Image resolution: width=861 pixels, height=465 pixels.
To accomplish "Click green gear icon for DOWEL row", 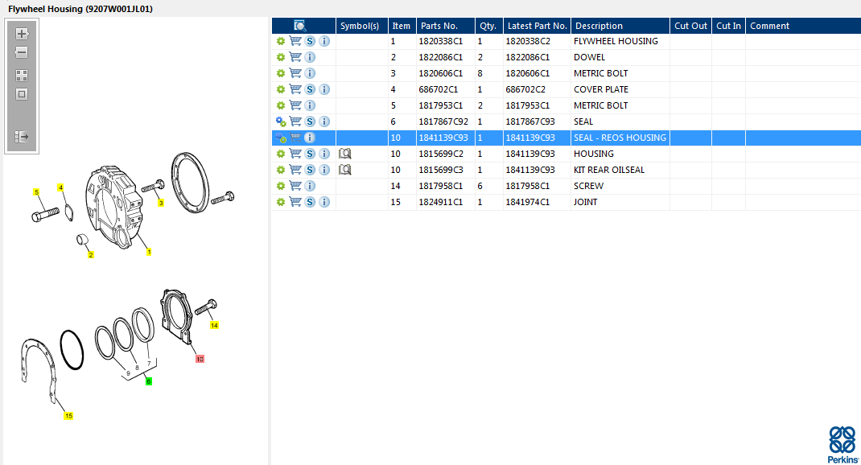I will coord(281,57).
